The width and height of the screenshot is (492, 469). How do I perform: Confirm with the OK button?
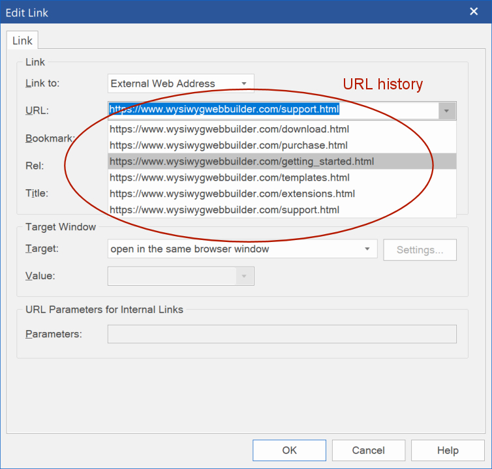(x=289, y=450)
